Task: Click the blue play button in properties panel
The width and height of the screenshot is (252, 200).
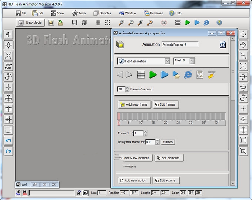Action: click(x=164, y=75)
